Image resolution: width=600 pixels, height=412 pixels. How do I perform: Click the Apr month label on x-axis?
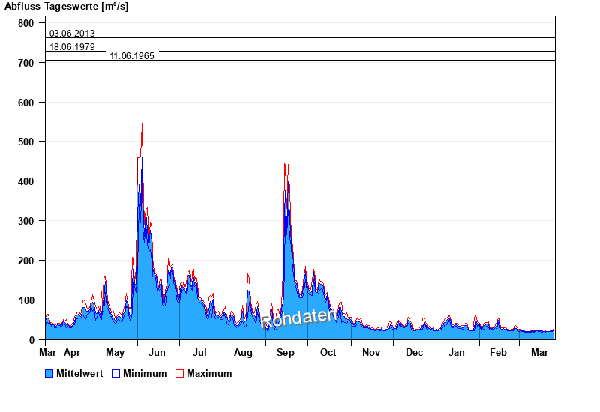[x=72, y=352]
